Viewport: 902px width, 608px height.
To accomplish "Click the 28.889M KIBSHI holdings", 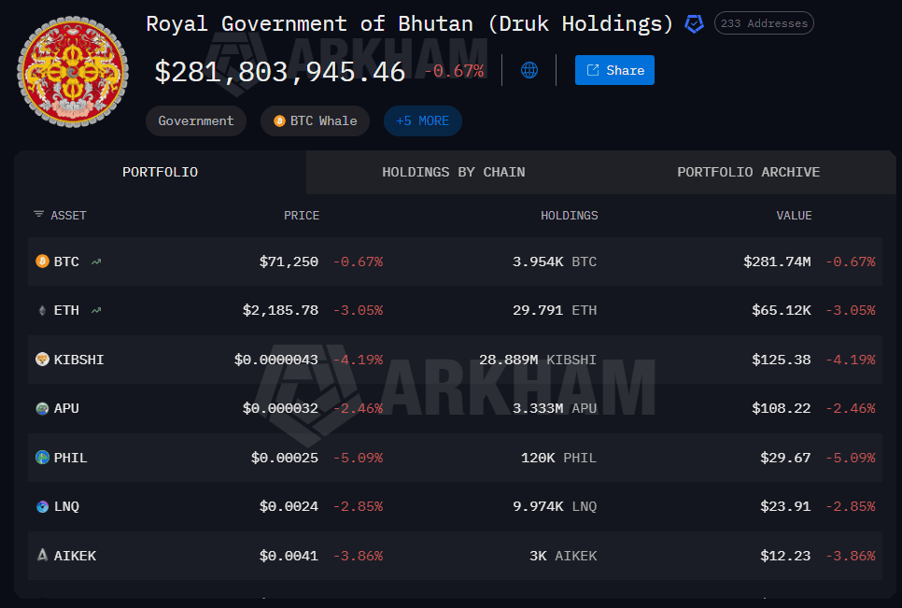I will [538, 361].
